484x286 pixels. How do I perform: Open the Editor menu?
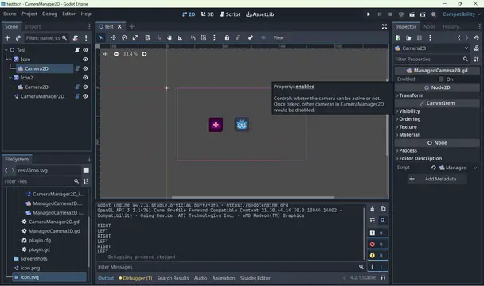(x=68, y=14)
